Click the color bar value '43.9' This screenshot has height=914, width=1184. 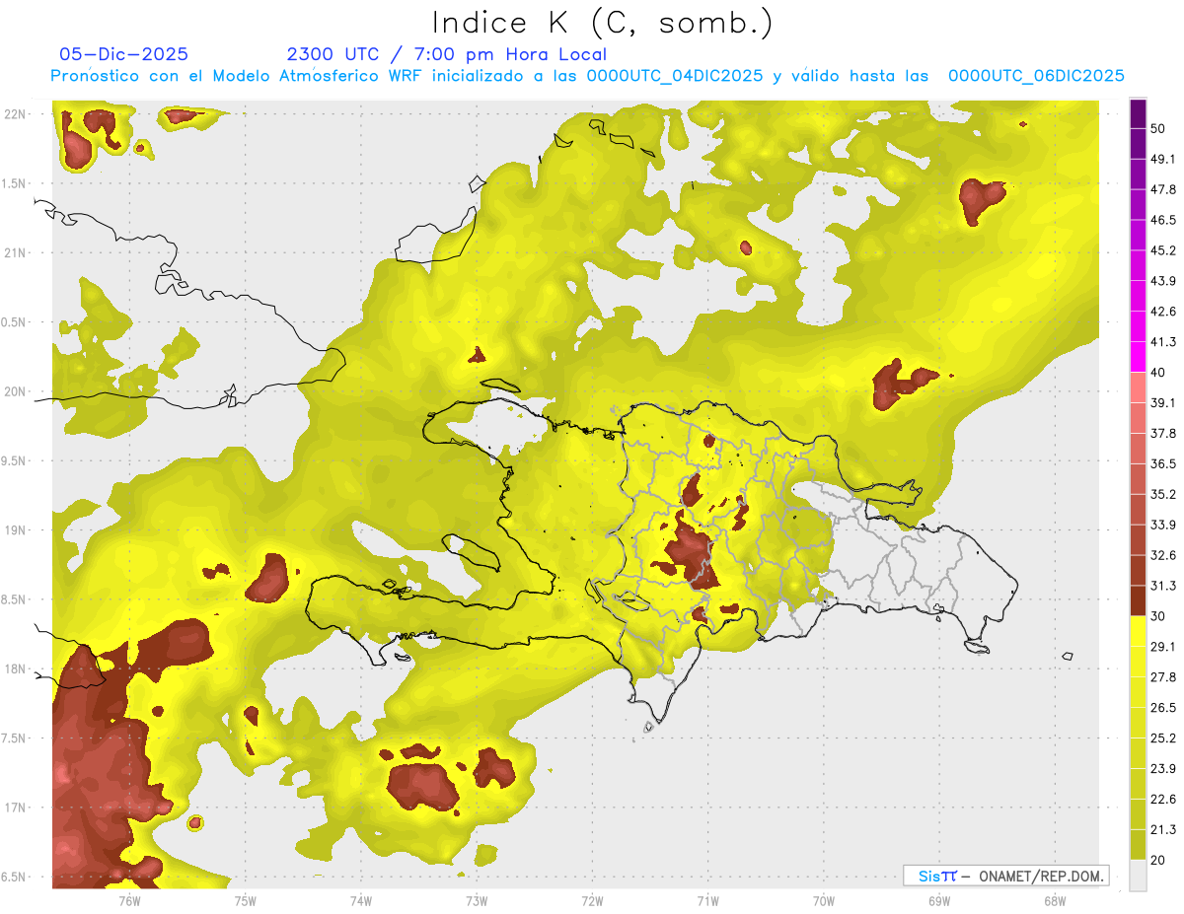pos(1163,281)
